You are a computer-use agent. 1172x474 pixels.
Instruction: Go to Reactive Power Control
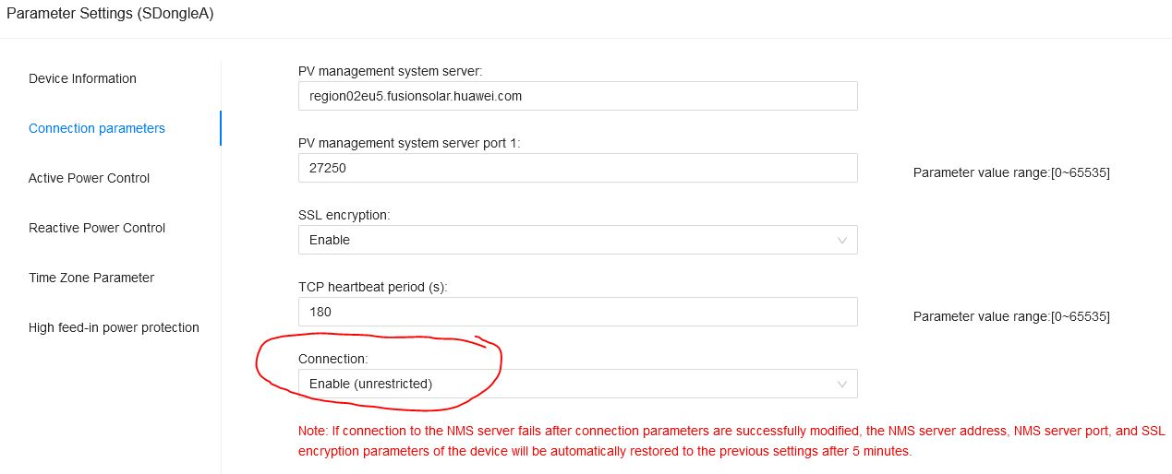click(x=97, y=228)
